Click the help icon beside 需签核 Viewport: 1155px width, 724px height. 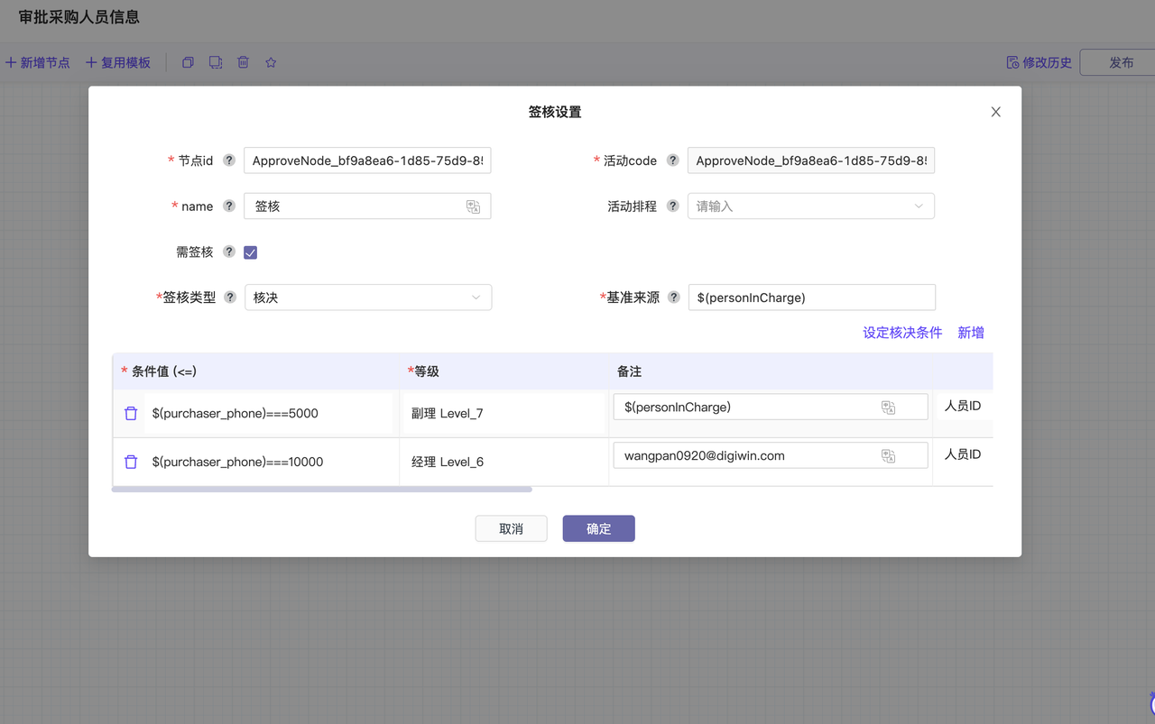pyautogui.click(x=229, y=252)
